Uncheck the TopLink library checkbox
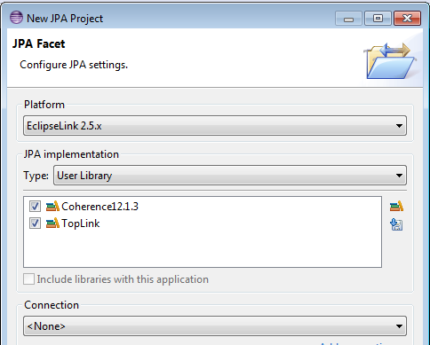The image size is (430, 345). (x=35, y=223)
